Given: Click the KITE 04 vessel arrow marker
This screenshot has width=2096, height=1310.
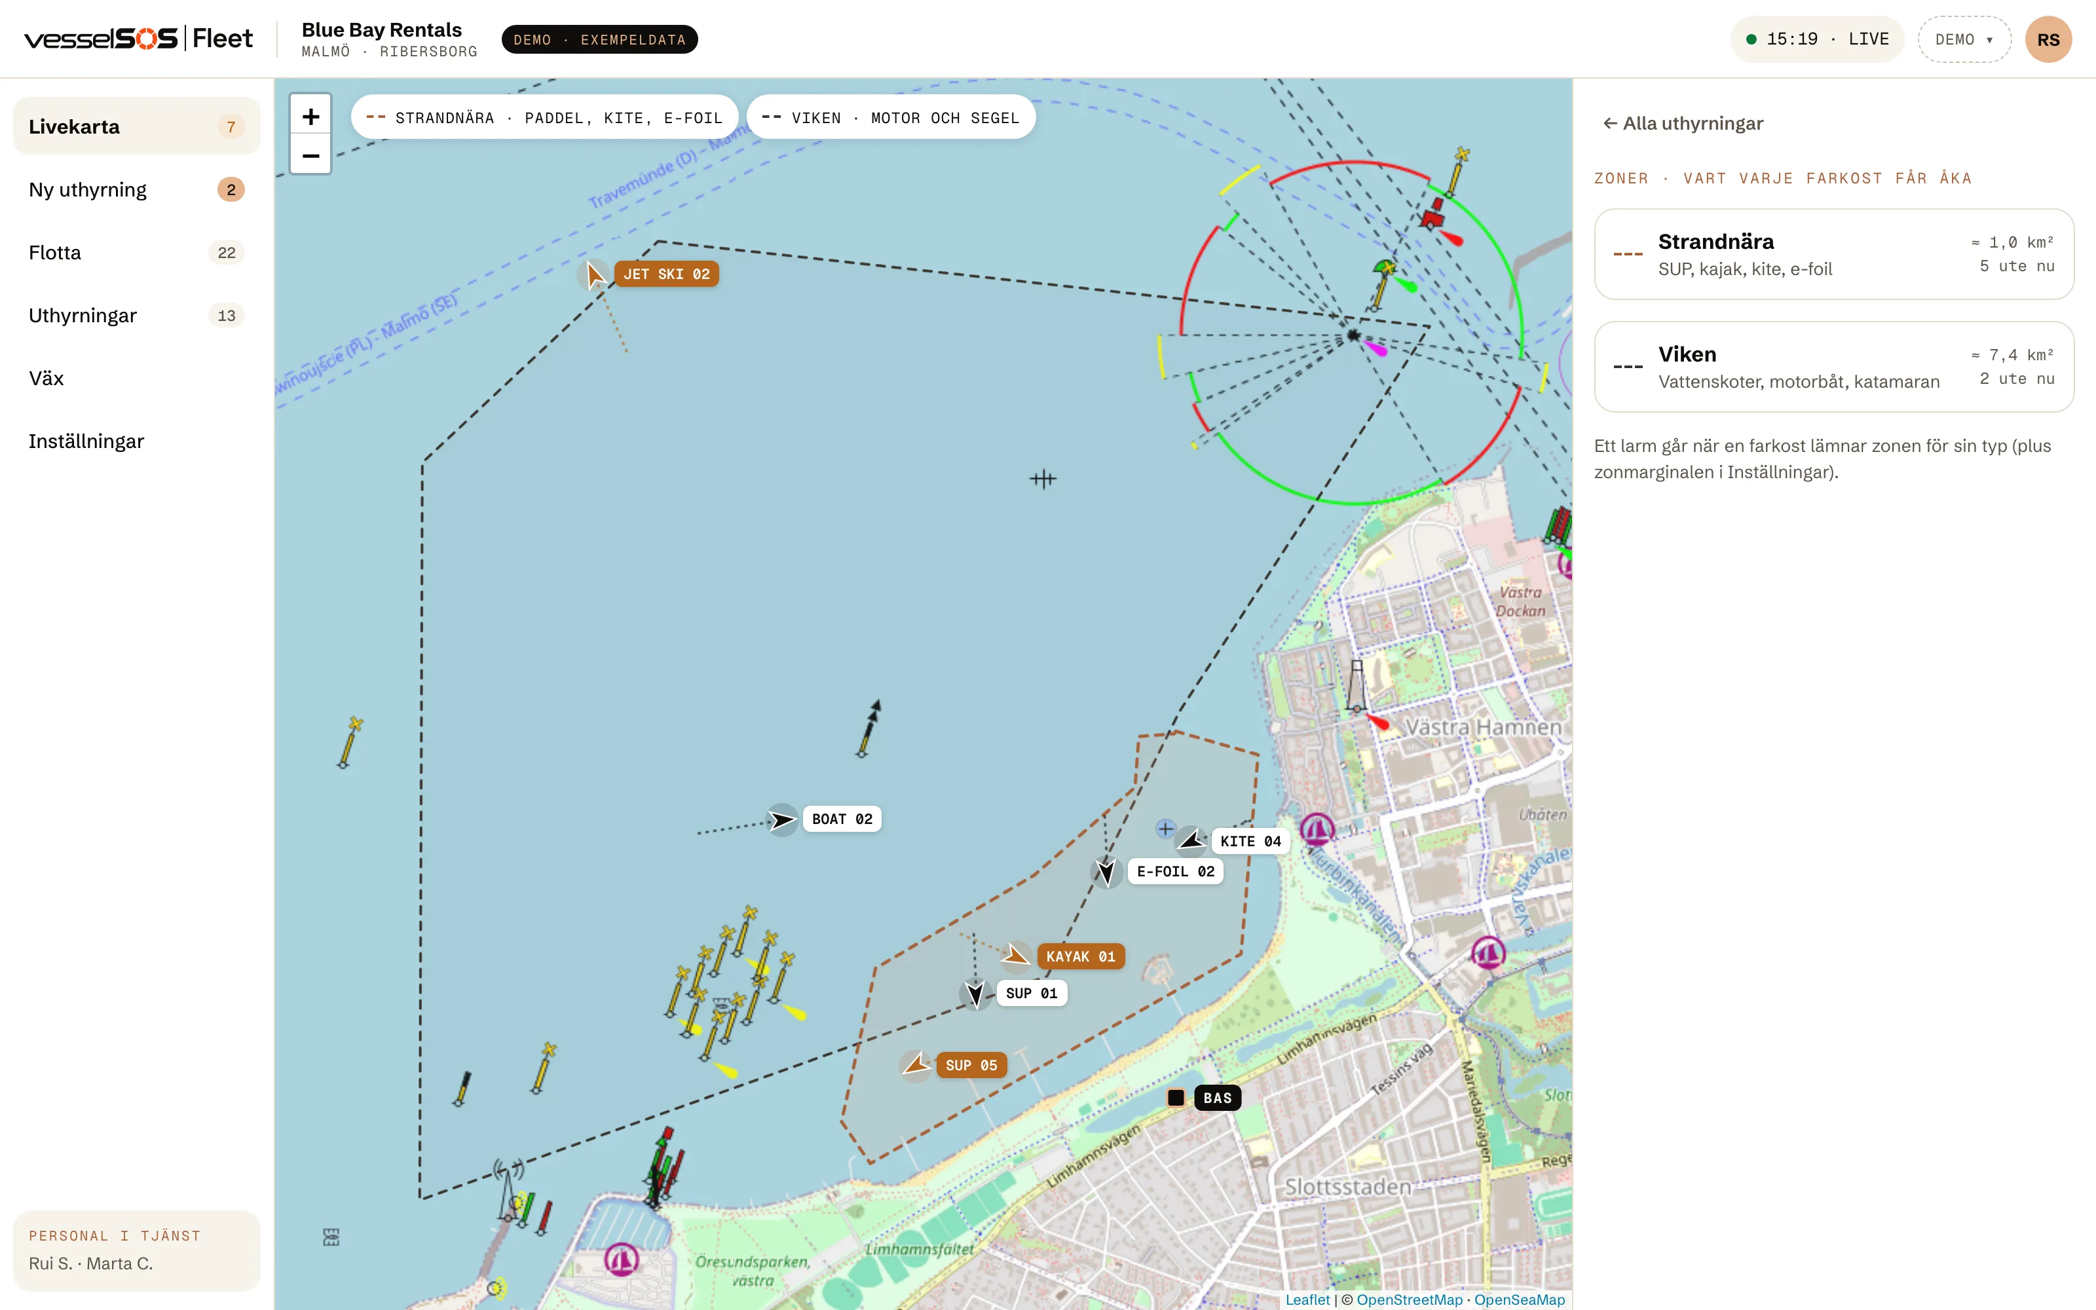Looking at the screenshot, I should [1191, 840].
